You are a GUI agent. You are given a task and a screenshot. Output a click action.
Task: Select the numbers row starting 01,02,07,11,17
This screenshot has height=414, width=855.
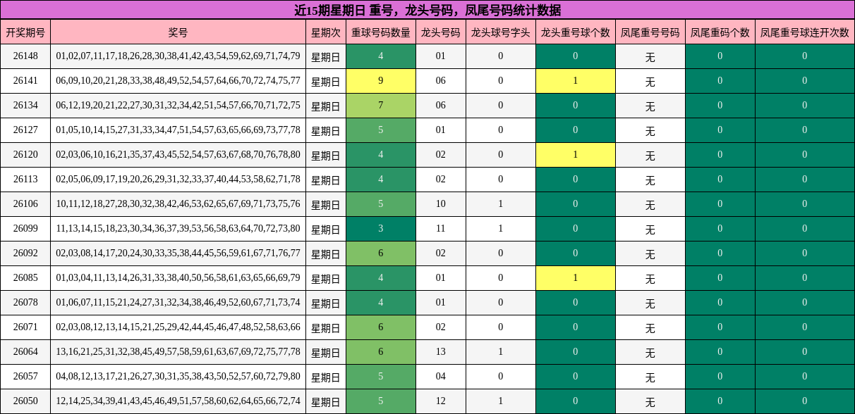coord(178,56)
